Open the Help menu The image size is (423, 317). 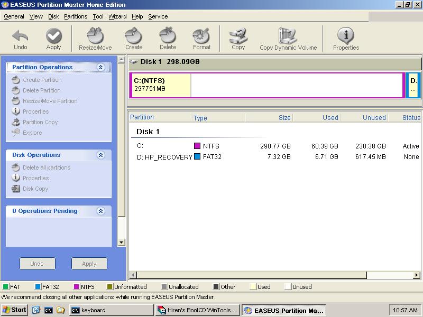(137, 16)
